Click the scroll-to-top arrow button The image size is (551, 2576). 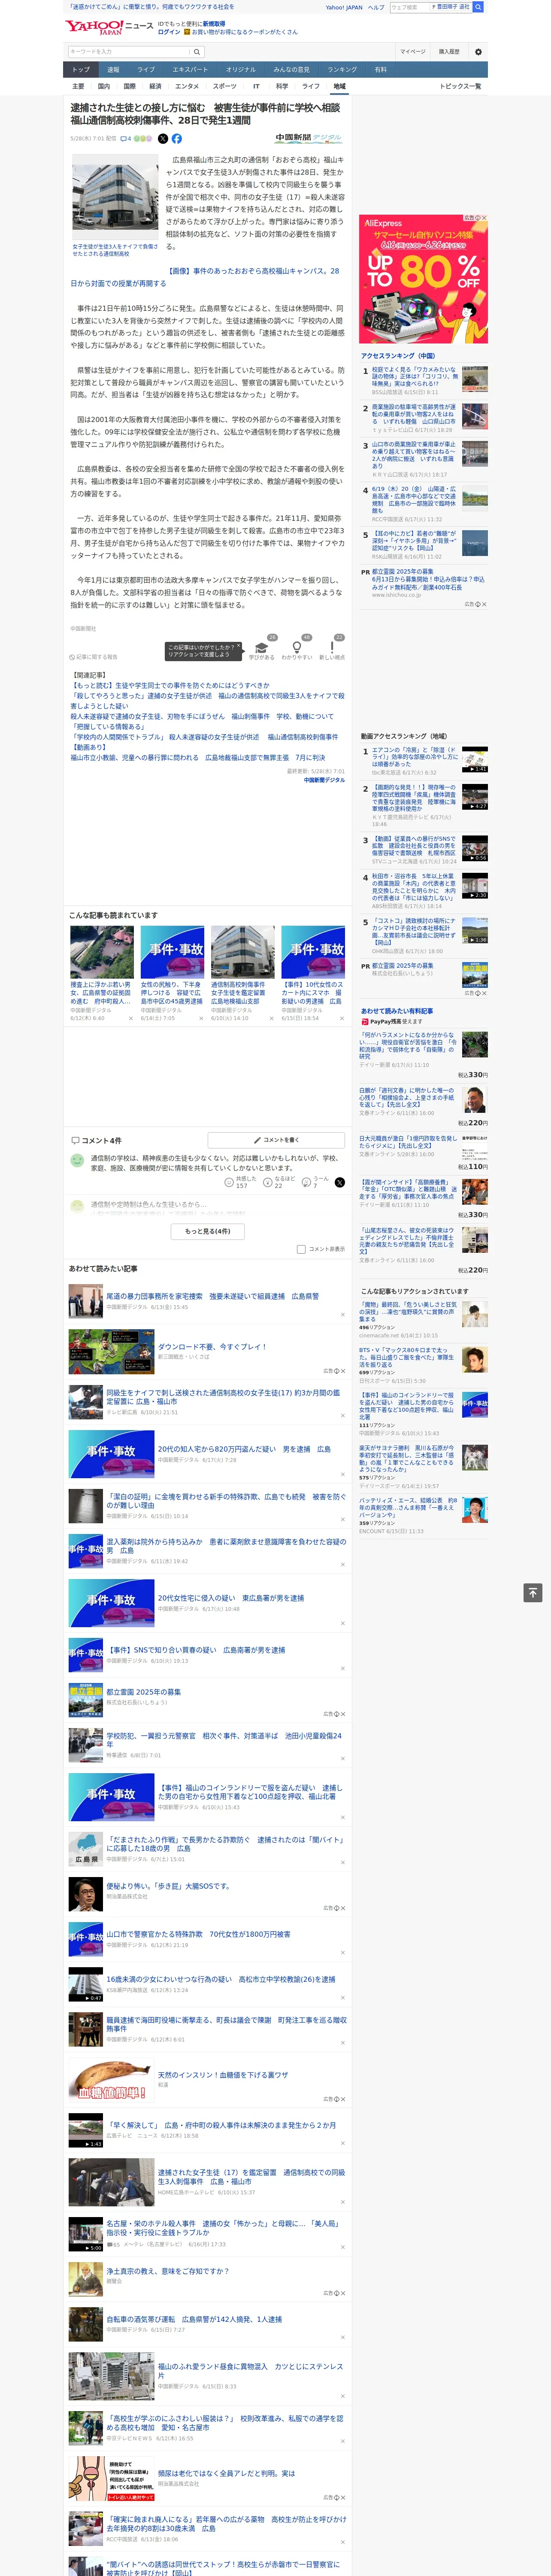click(533, 1593)
